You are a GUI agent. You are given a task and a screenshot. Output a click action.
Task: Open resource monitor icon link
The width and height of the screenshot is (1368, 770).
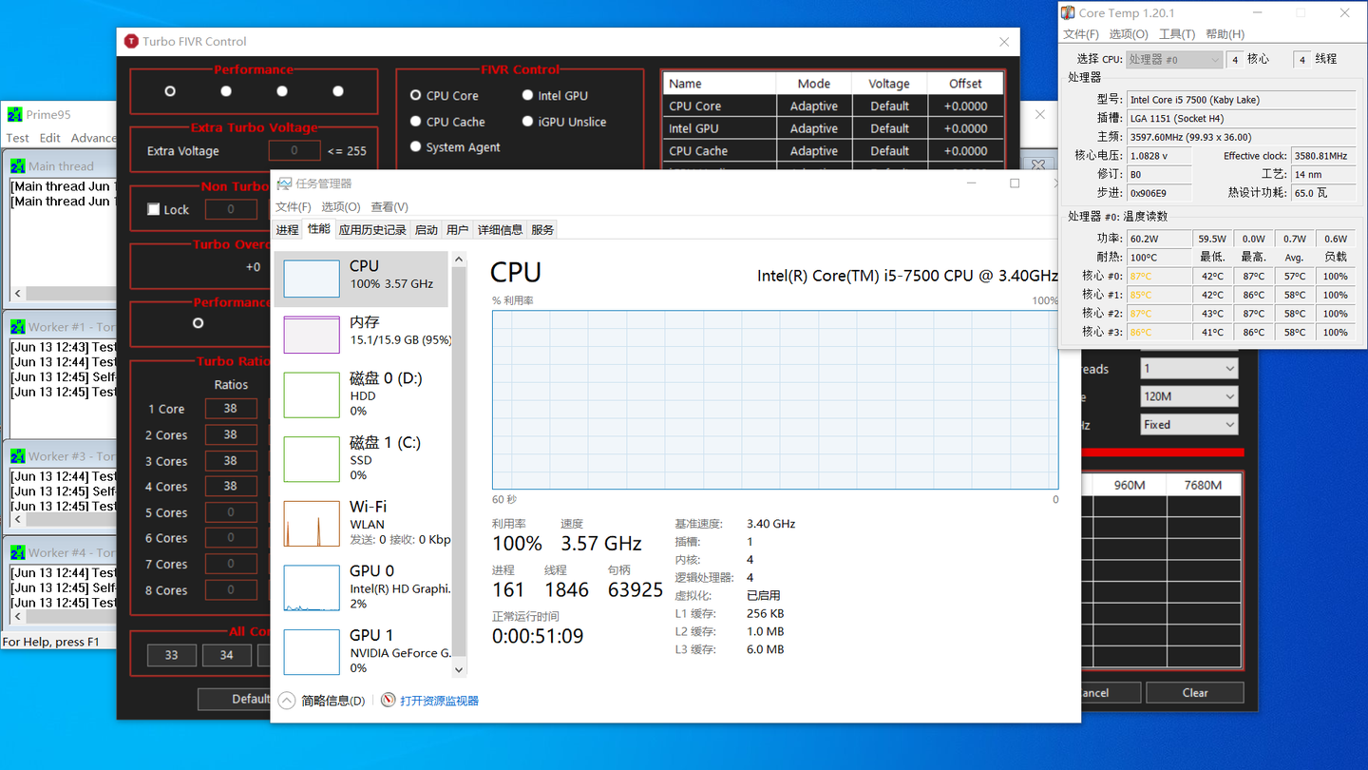click(x=388, y=701)
